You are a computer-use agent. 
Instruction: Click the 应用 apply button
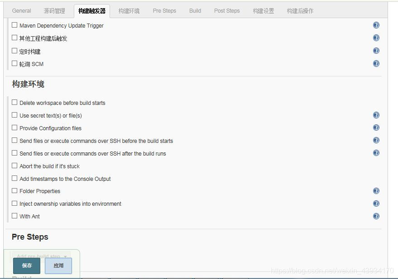click(58, 265)
